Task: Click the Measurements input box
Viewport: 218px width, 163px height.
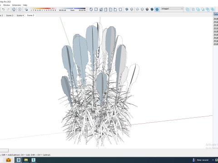Action: tap(4, 150)
